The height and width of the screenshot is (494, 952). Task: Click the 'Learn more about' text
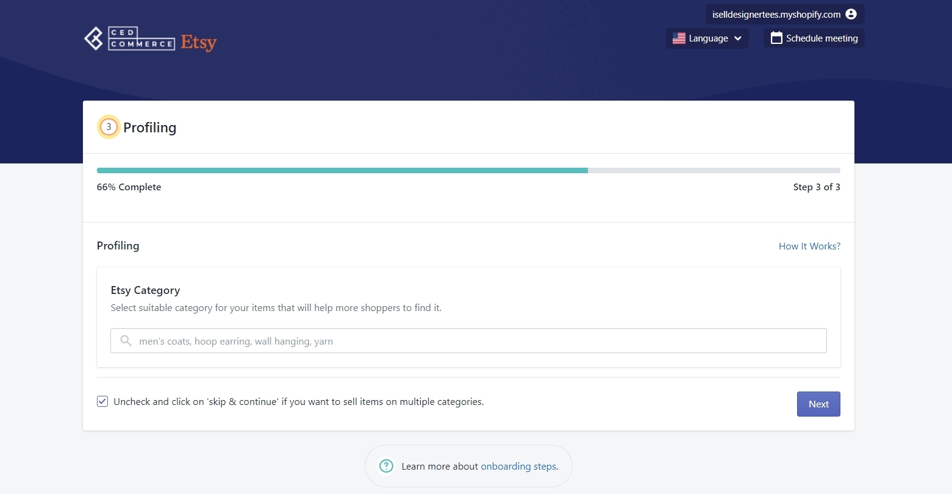[x=440, y=466]
